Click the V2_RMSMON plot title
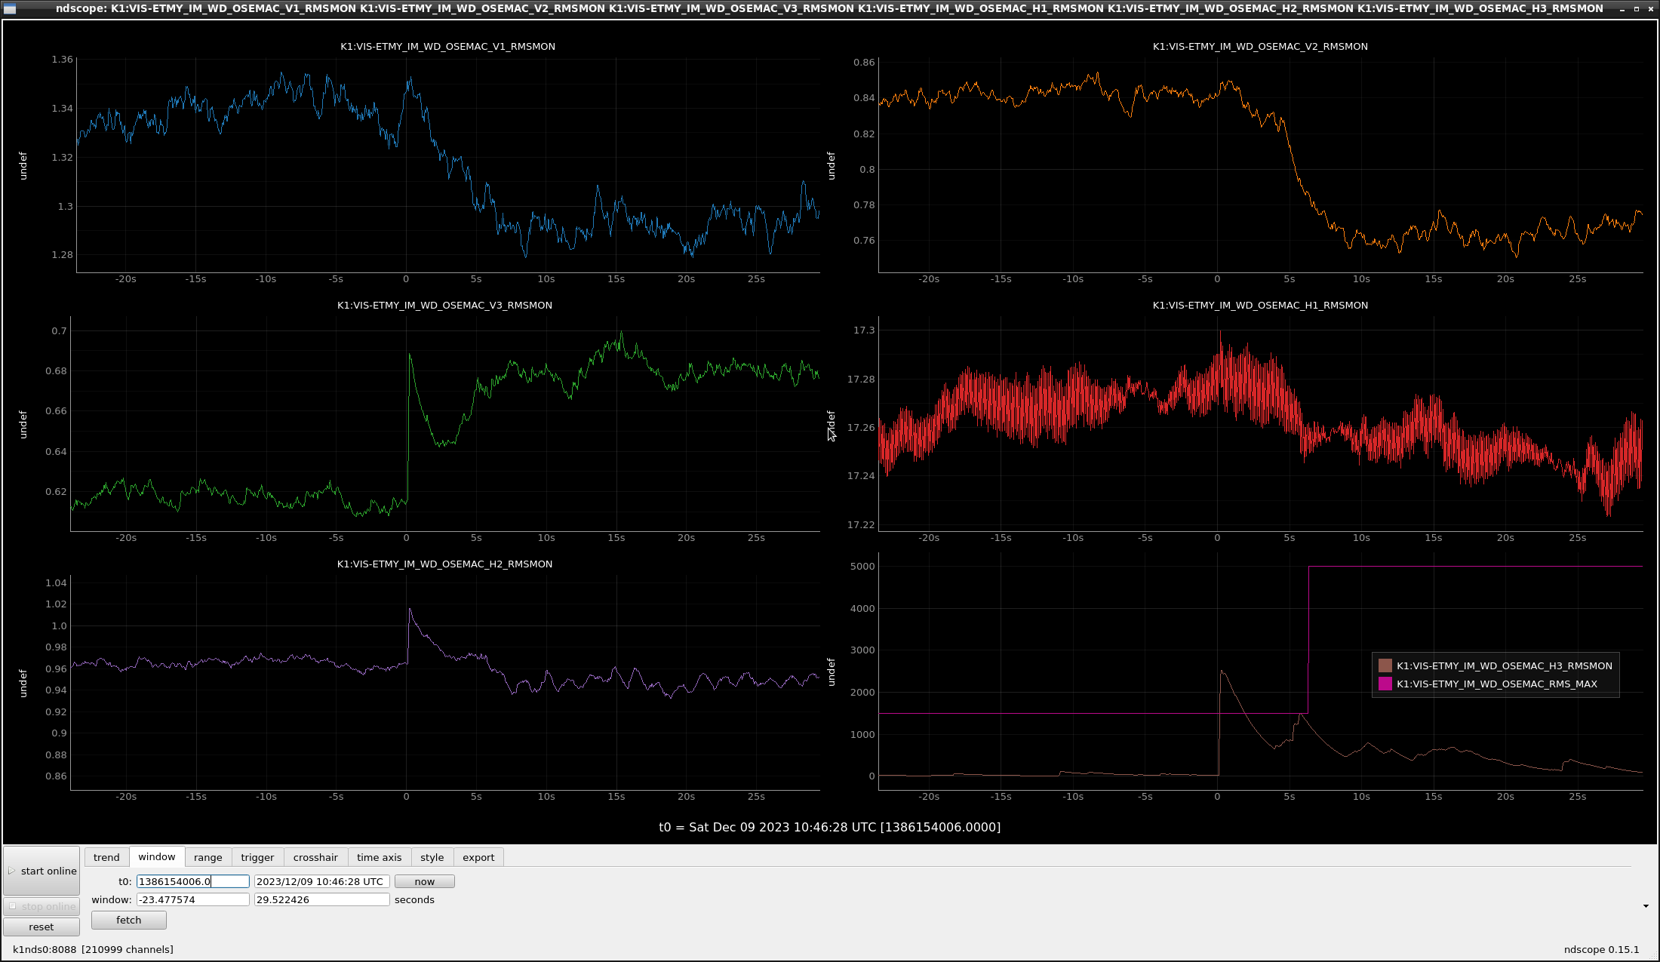This screenshot has height=962, width=1660. (1260, 46)
